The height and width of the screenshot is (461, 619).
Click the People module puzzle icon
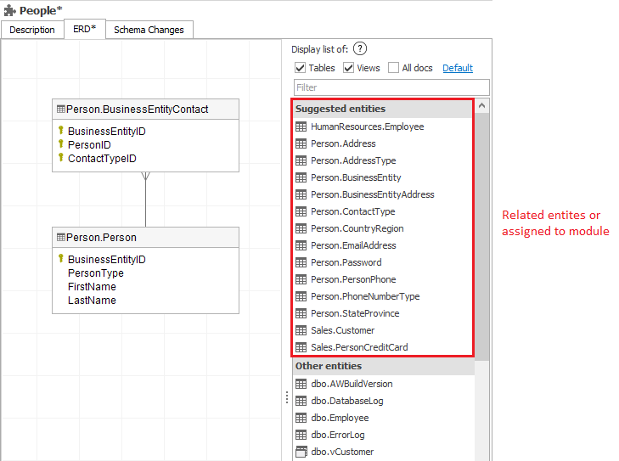[x=8, y=9]
